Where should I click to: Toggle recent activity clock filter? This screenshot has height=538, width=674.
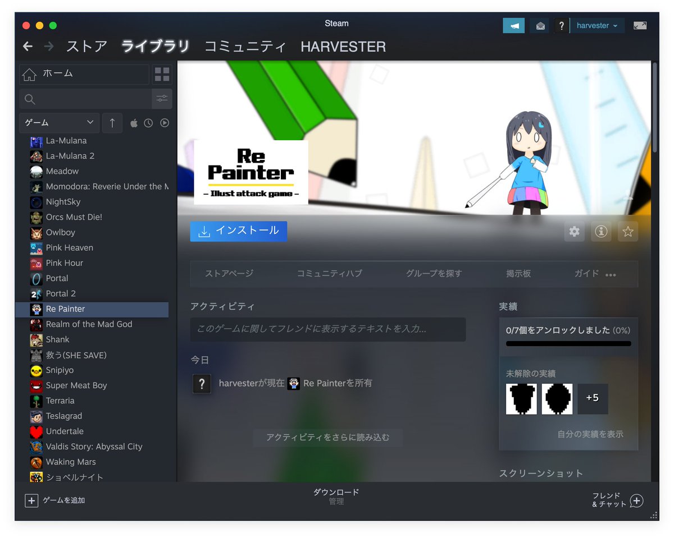[x=148, y=123]
